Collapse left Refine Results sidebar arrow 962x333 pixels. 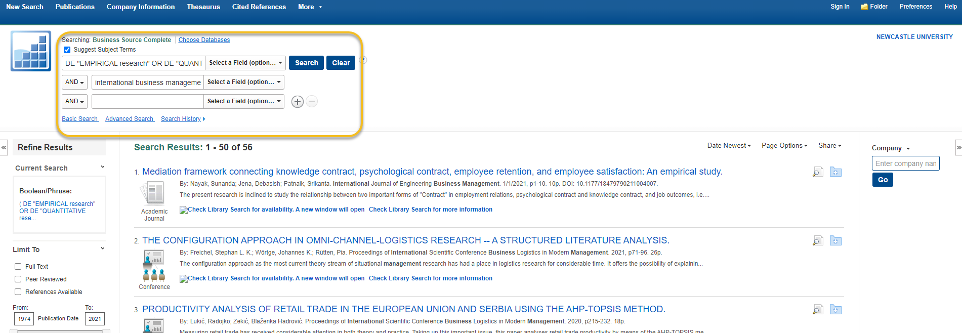click(x=4, y=147)
